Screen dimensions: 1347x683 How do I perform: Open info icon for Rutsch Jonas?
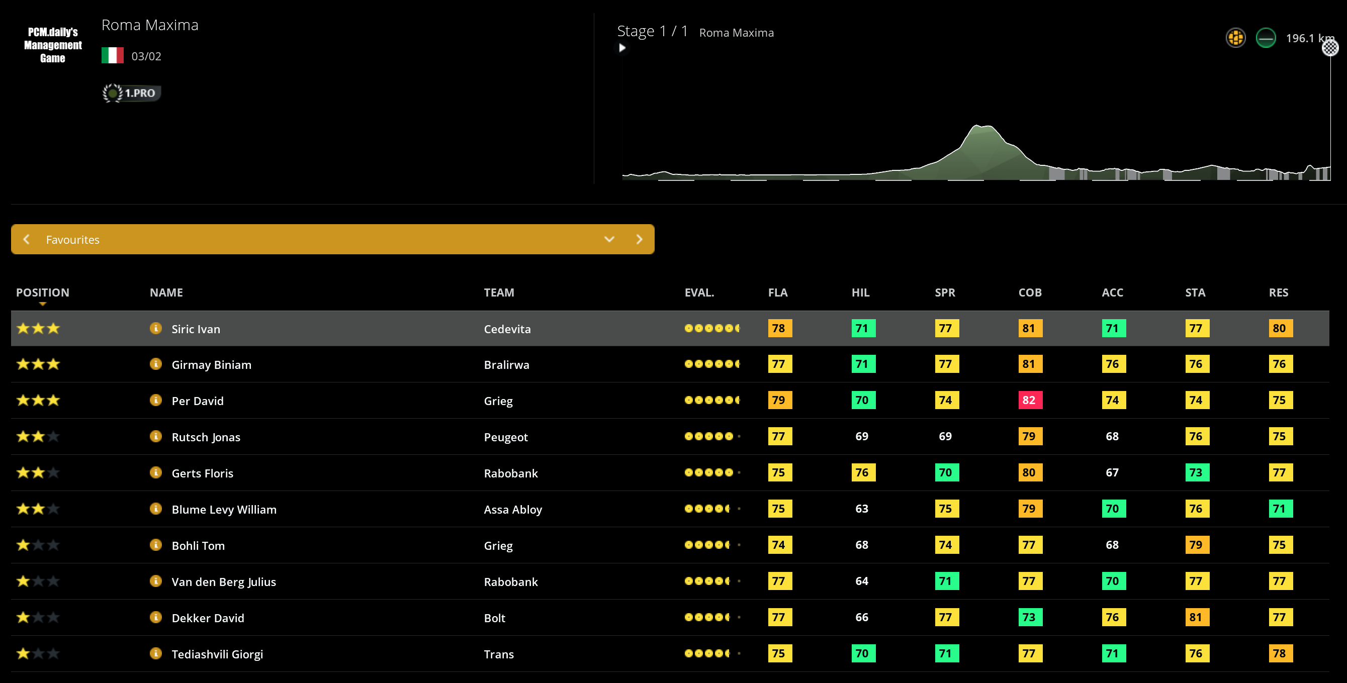coord(155,436)
